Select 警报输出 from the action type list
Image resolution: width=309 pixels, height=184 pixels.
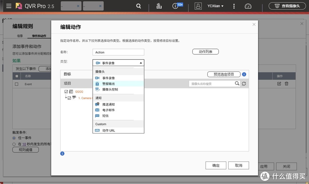(x=108, y=83)
